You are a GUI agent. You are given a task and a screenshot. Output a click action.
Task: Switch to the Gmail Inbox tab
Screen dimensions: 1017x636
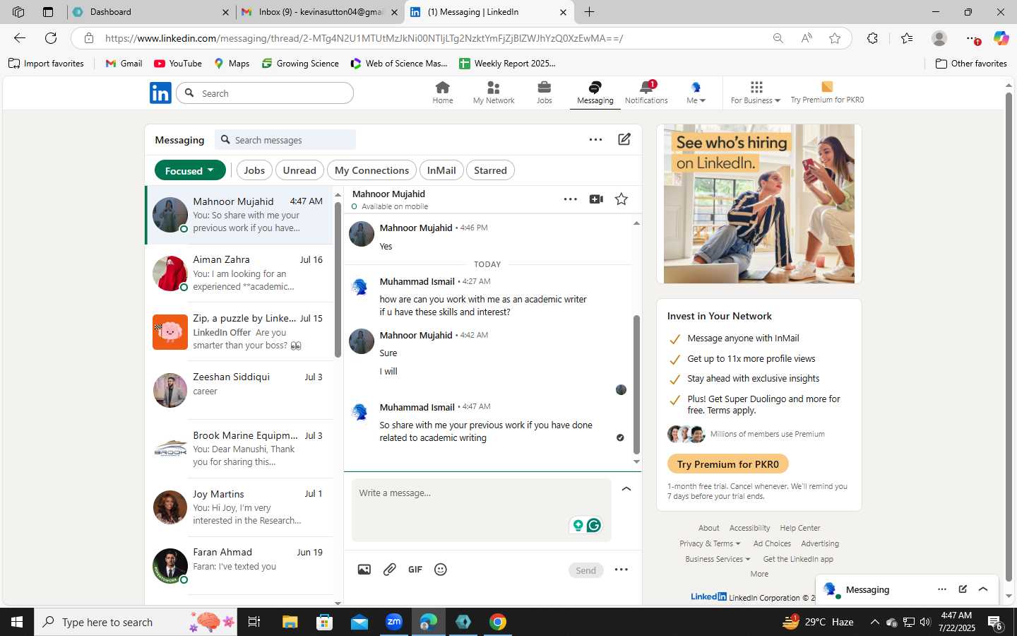pos(319,12)
